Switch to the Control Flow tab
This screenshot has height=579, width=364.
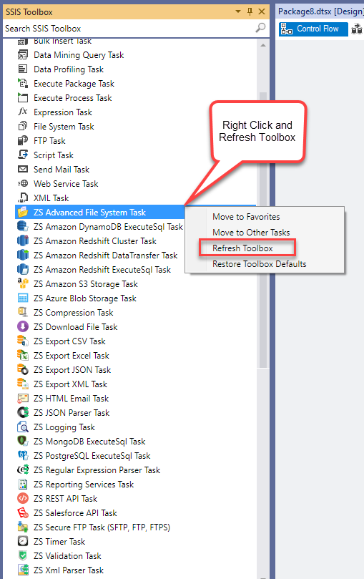(313, 29)
